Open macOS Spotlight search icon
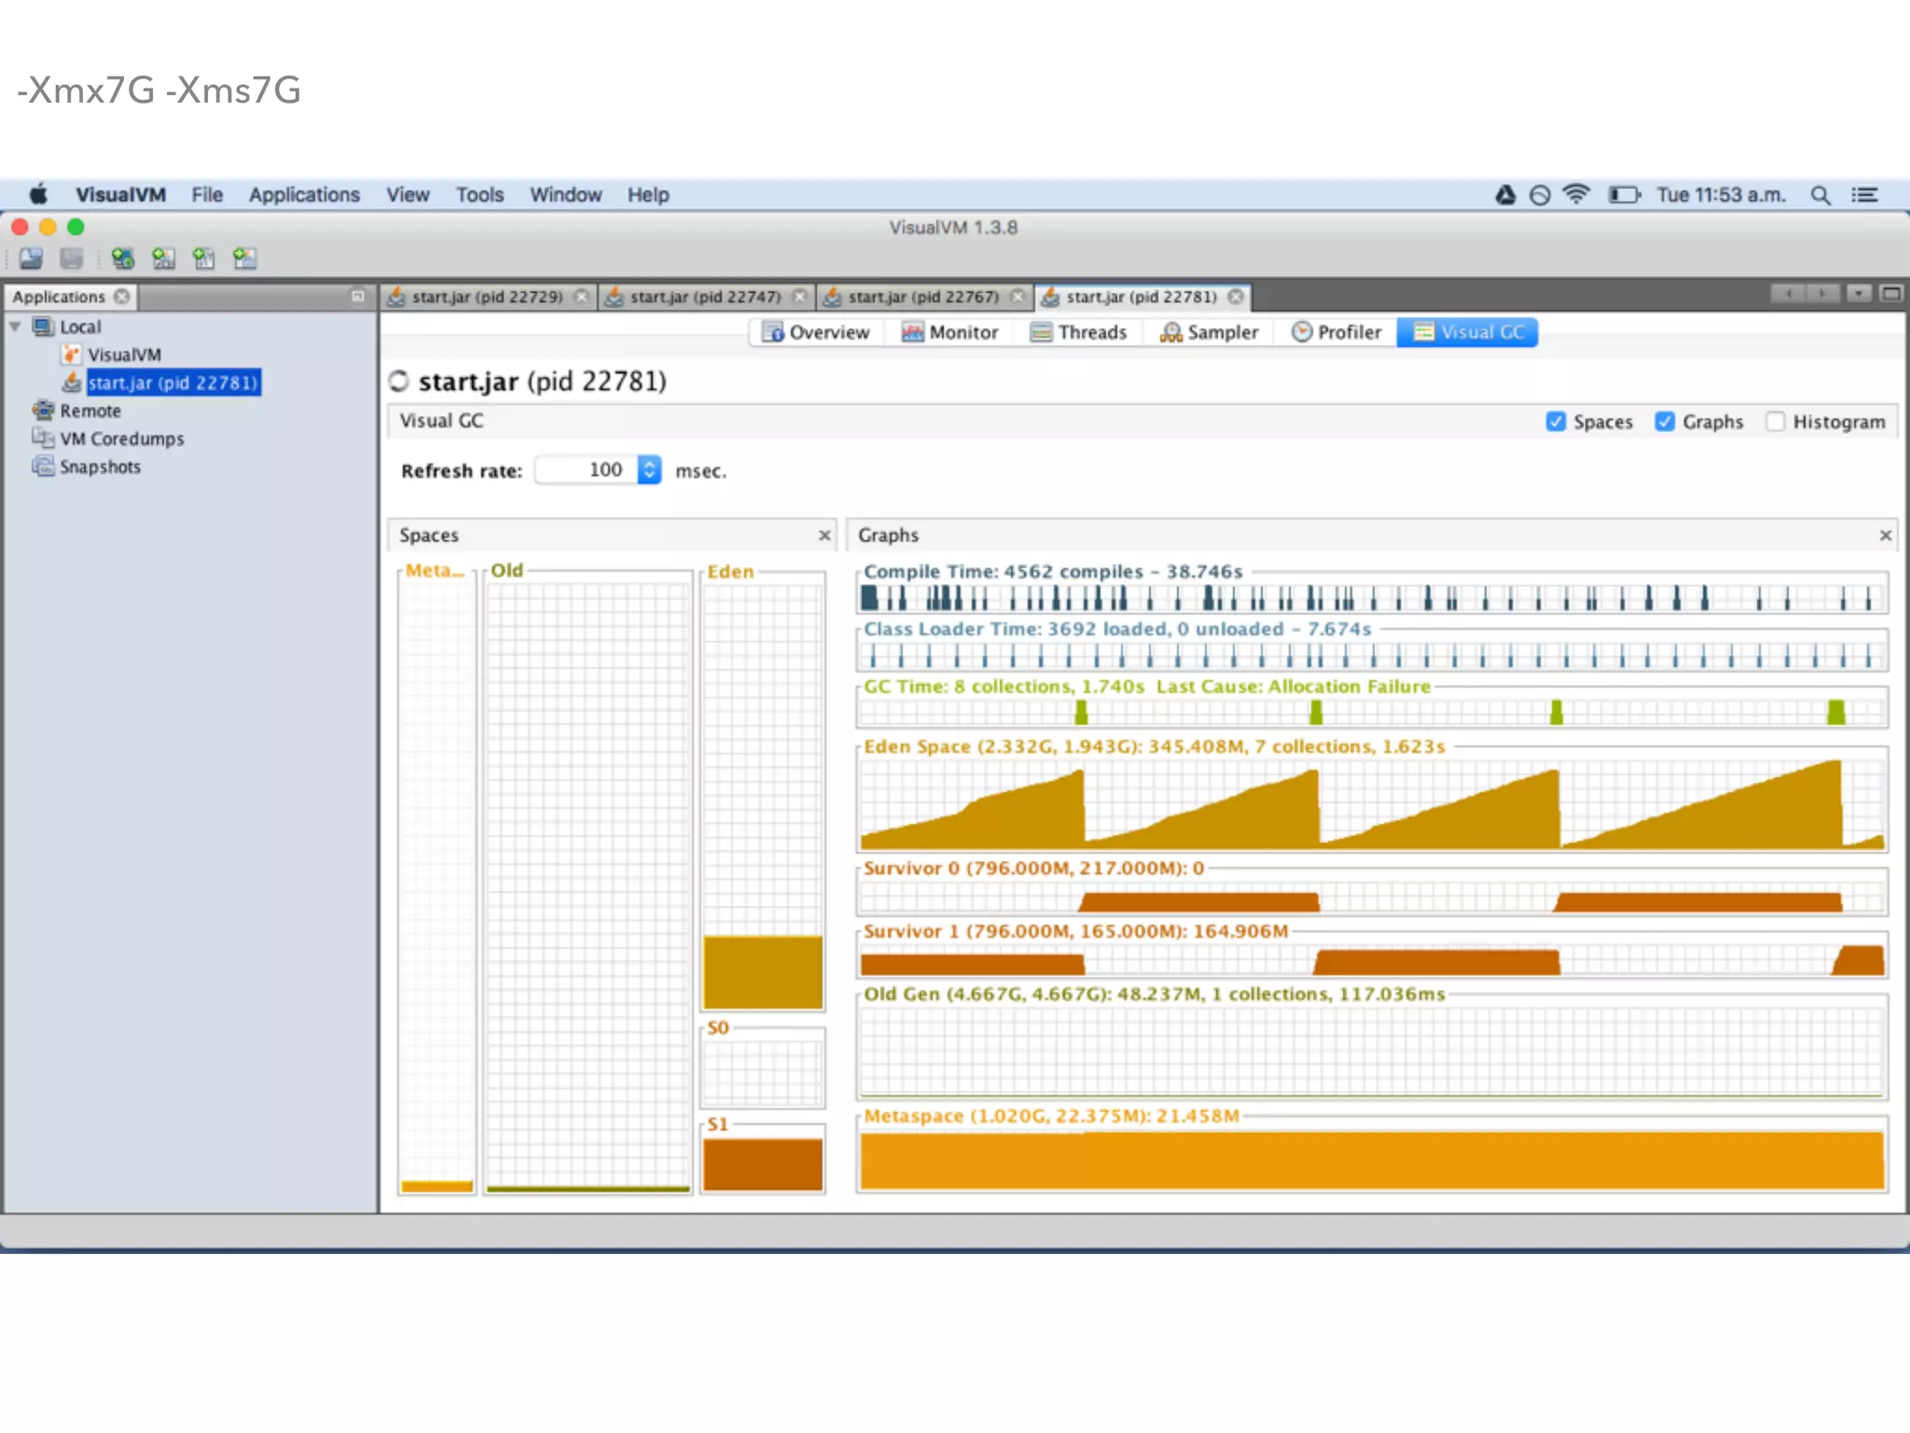Image resolution: width=1910 pixels, height=1433 pixels. tap(1820, 195)
